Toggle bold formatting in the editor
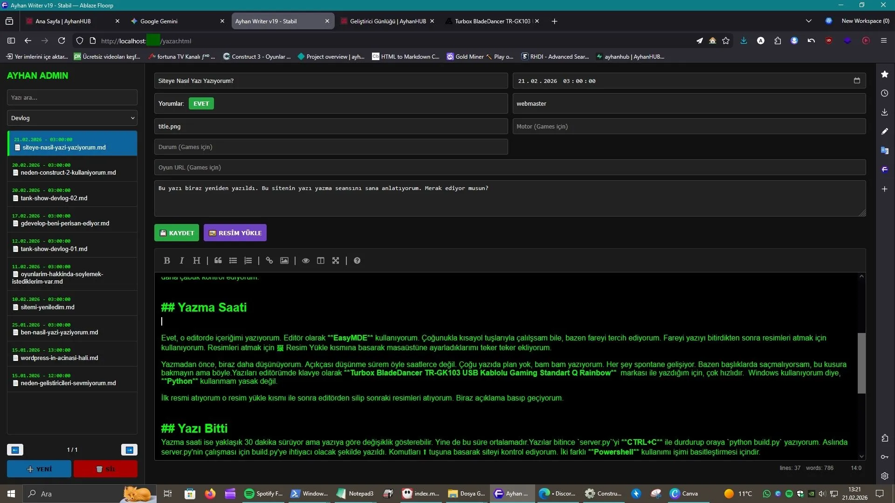The width and height of the screenshot is (895, 503). (x=167, y=260)
